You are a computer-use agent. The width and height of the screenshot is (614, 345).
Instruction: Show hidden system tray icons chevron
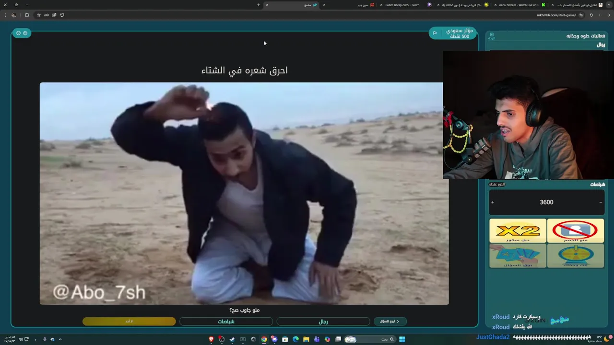click(60, 339)
